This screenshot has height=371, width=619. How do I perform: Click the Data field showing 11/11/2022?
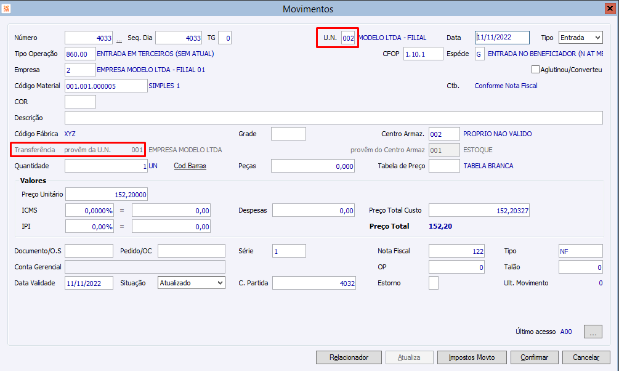pos(502,38)
